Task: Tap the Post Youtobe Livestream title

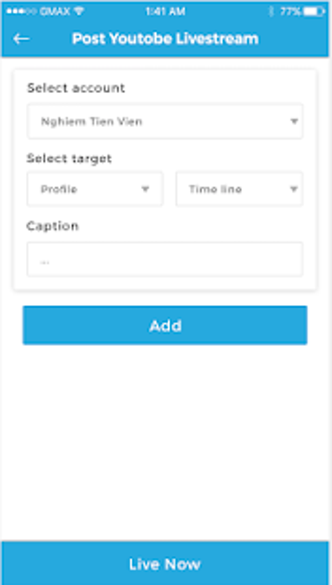Action: (x=165, y=38)
